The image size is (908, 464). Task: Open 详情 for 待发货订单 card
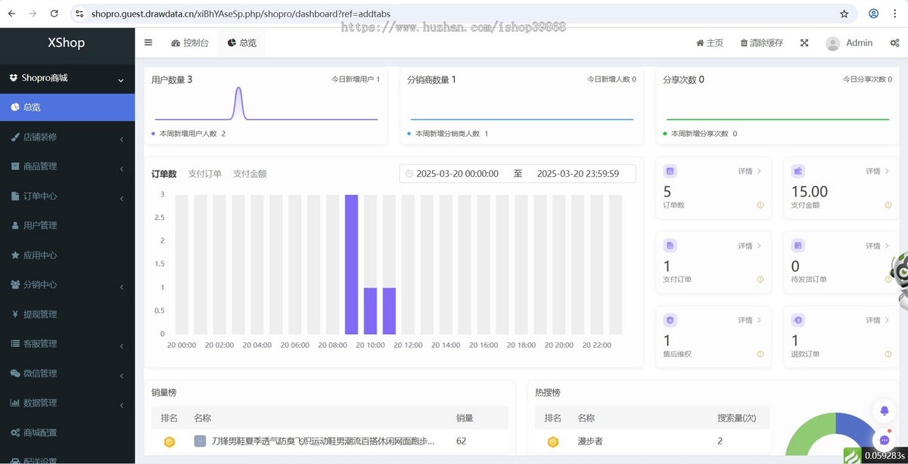point(877,246)
